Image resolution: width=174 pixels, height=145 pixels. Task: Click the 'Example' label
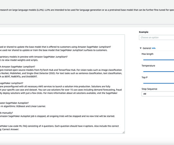pyautogui.click(x=143, y=32)
